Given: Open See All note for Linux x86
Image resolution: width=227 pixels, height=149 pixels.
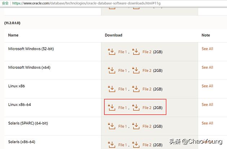Looking at the screenshot, I should click(207, 86).
